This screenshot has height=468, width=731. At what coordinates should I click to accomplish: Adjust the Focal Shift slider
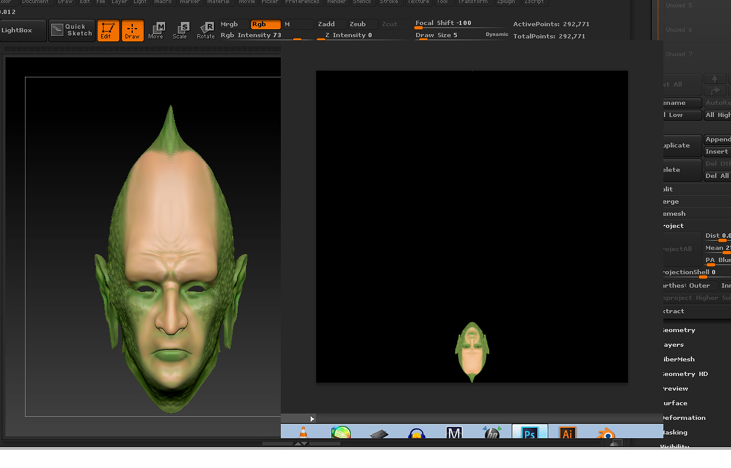(461, 24)
